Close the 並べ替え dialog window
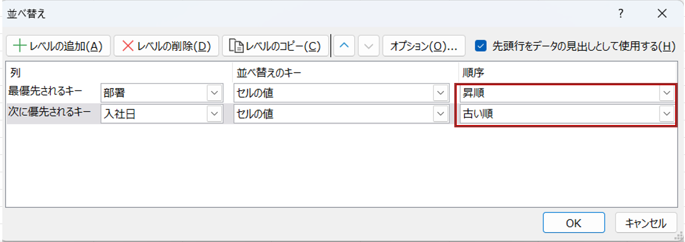 click(662, 13)
